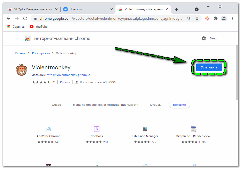The height and width of the screenshot is (169, 241).
Task: Click the browser Back arrow
Action: (x=9, y=19)
